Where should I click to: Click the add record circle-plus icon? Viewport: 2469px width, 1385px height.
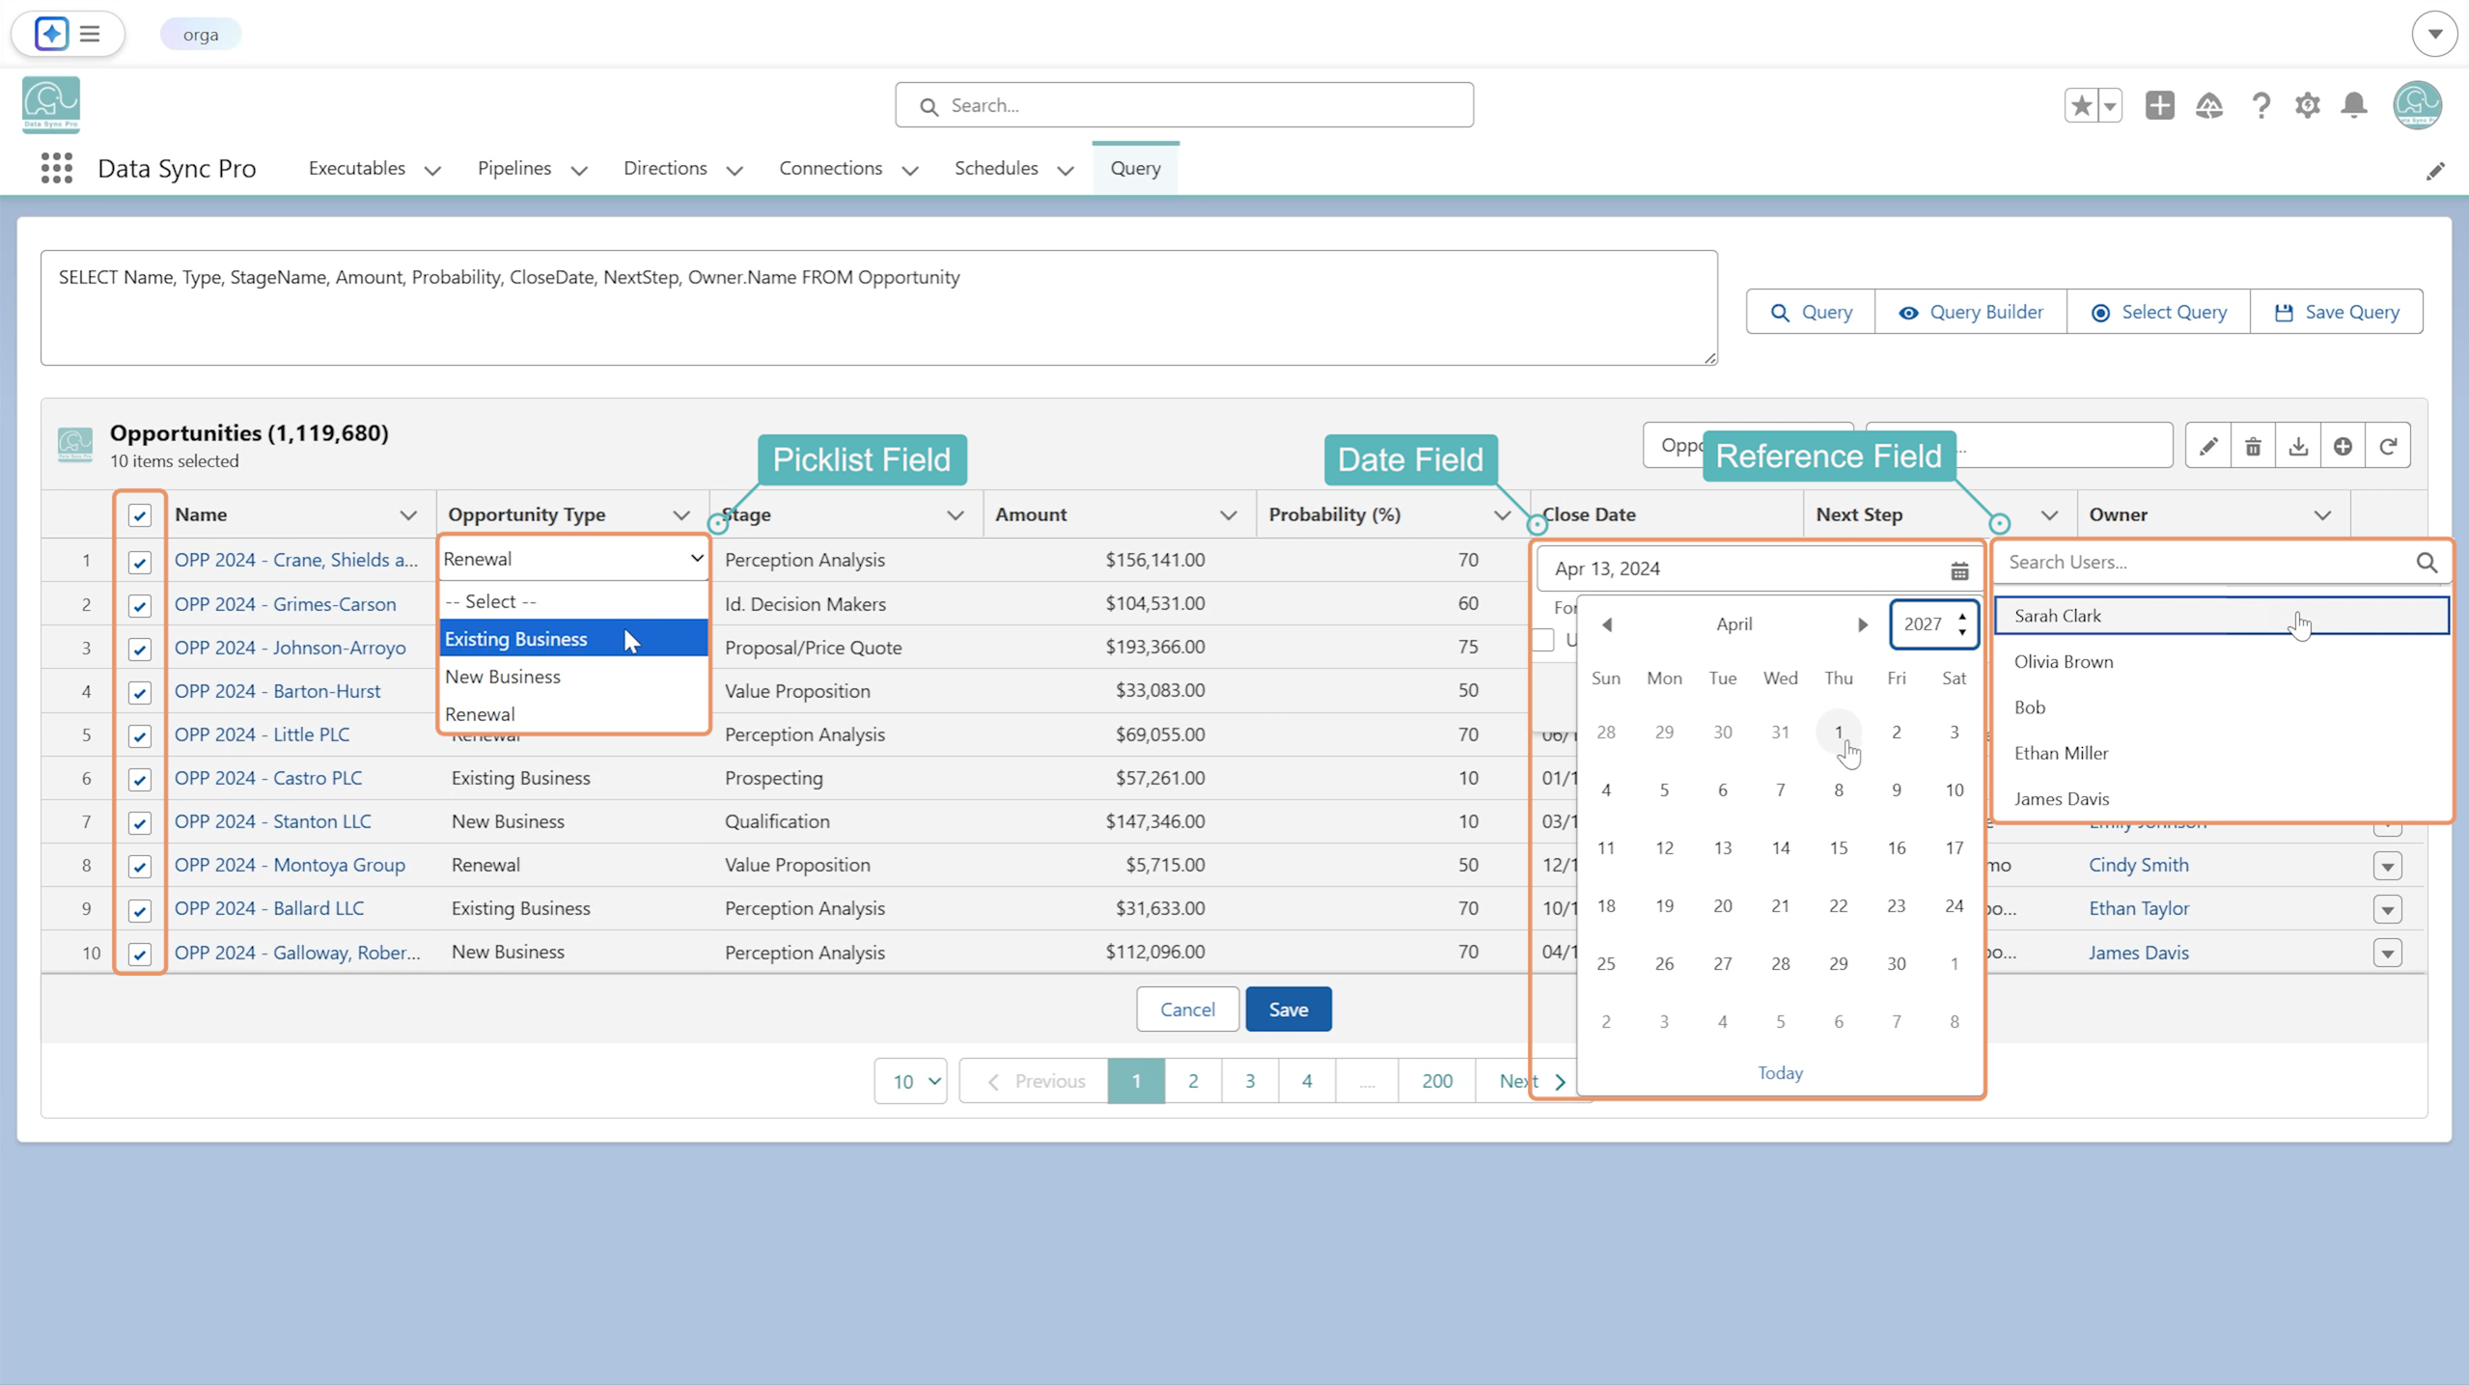(2343, 446)
